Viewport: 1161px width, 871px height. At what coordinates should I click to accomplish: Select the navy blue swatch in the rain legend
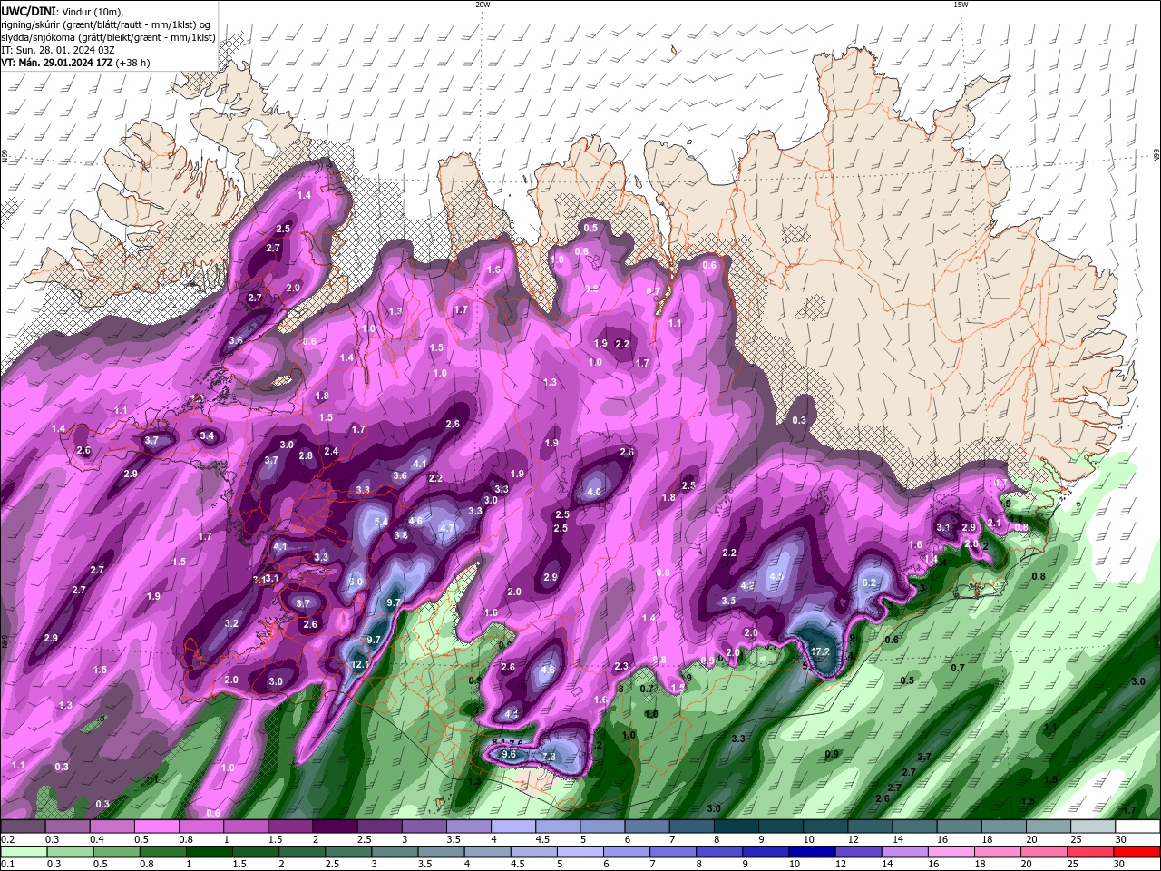pyautogui.click(x=810, y=852)
